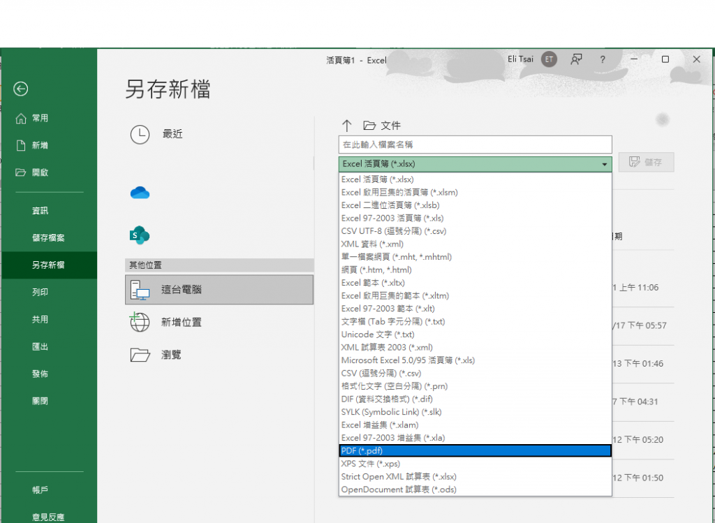This screenshot has height=523, width=715.
Task: Open the feedback person icon in title bar
Action: [576, 59]
